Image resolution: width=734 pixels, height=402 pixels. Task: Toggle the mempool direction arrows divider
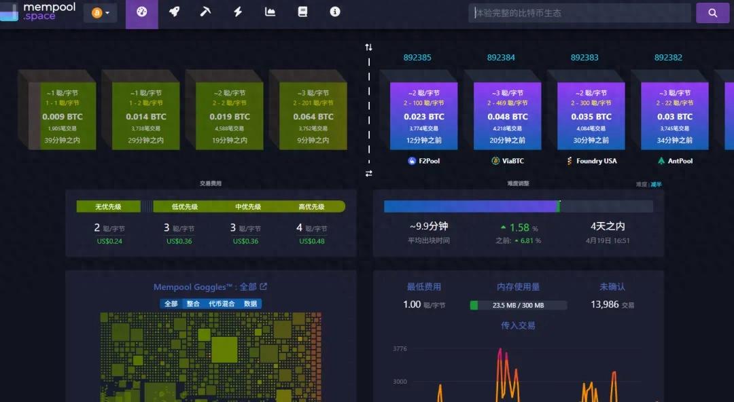(368, 47)
